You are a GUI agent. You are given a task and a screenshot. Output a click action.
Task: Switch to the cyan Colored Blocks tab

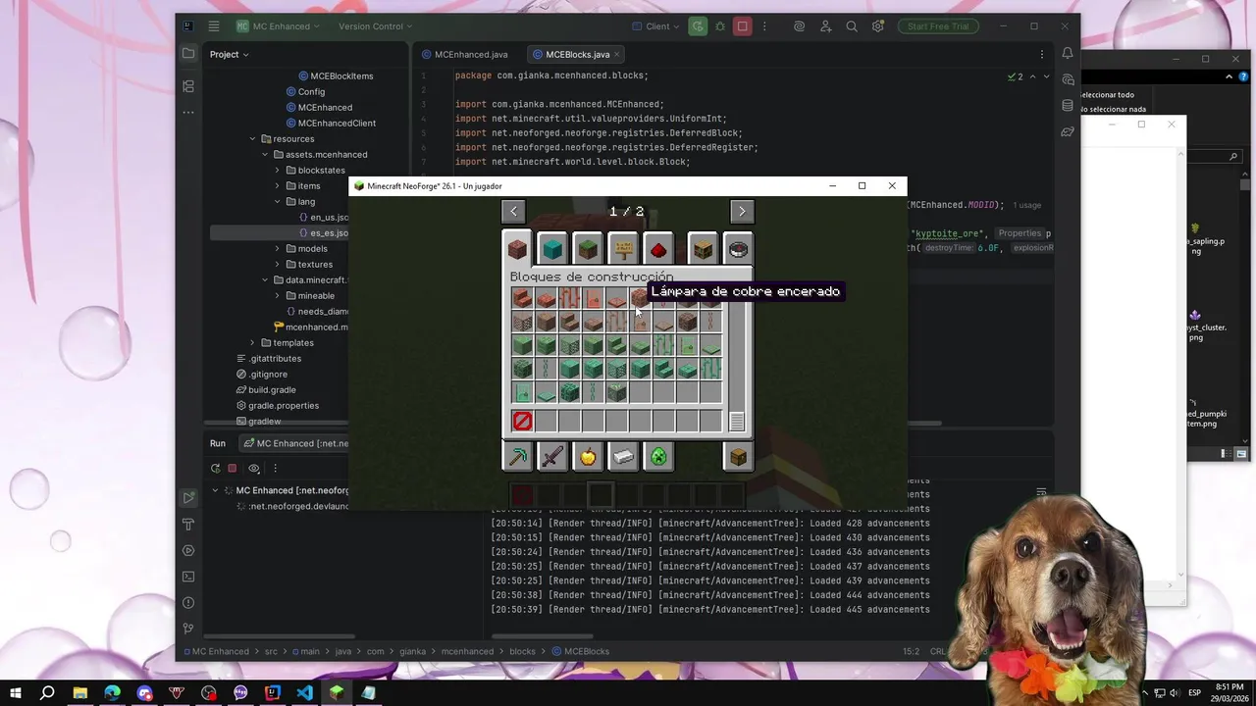(x=552, y=249)
